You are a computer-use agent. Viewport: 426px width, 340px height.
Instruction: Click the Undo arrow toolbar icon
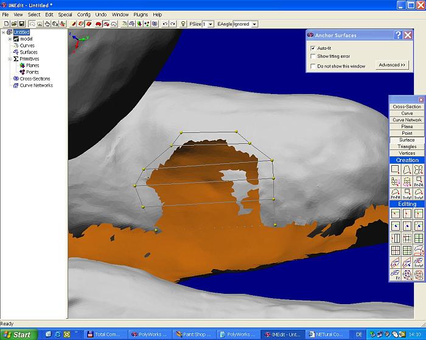pyautogui.click(x=164, y=24)
